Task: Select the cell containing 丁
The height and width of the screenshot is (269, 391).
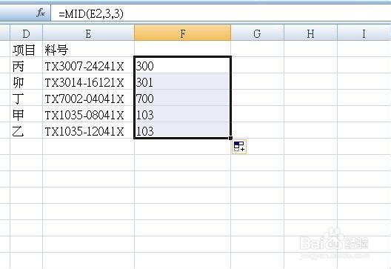Action: coord(26,99)
